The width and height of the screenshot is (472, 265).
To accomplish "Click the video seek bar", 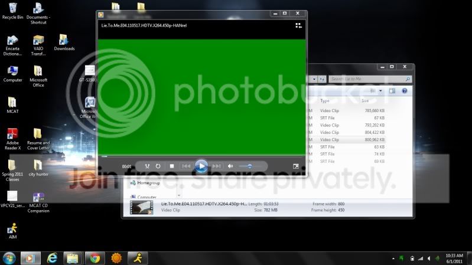I will [201, 156].
